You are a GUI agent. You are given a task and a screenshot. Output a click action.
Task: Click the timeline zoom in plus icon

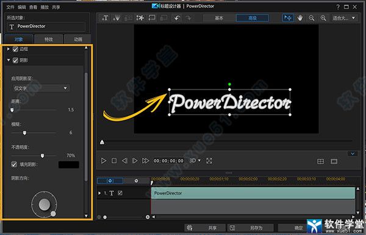pyautogui.click(x=148, y=217)
